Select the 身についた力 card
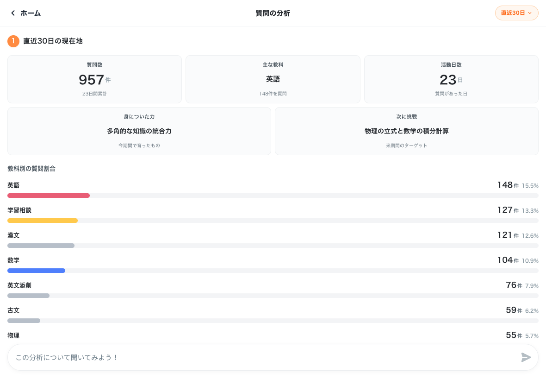Viewport: 546px width, 380px height. pyautogui.click(x=139, y=131)
